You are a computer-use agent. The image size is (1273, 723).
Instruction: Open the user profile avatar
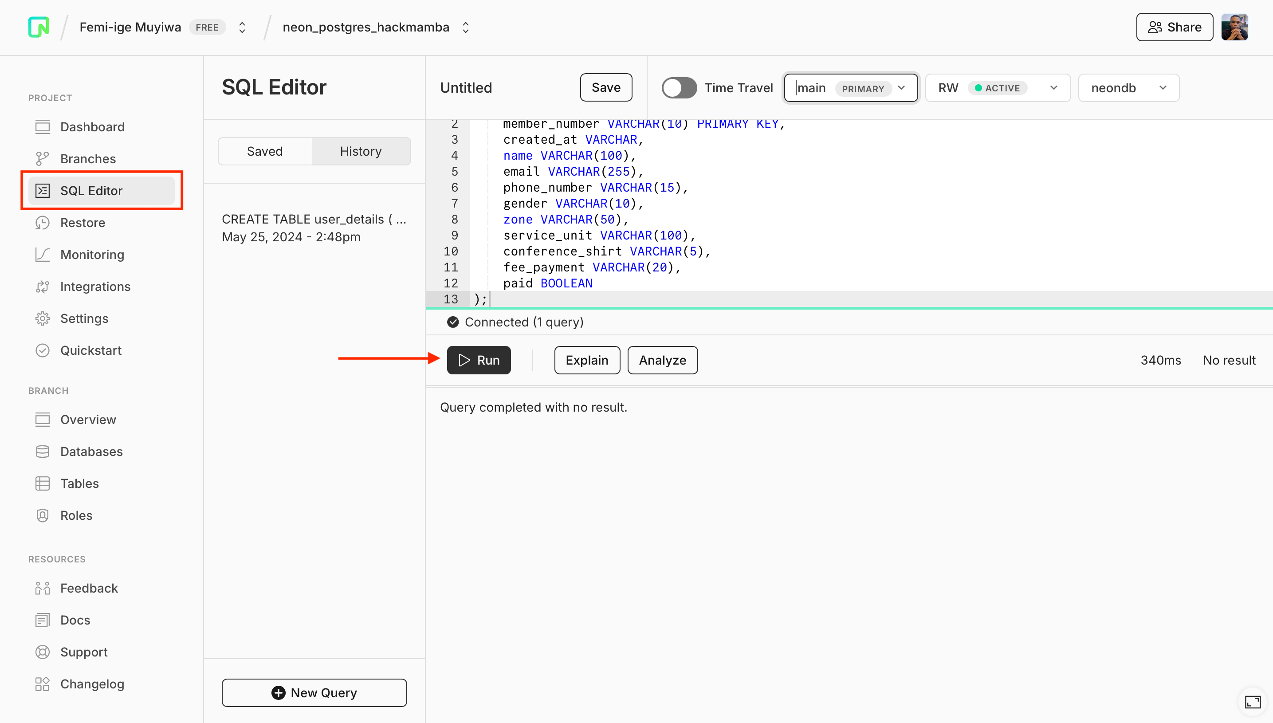pyautogui.click(x=1234, y=27)
